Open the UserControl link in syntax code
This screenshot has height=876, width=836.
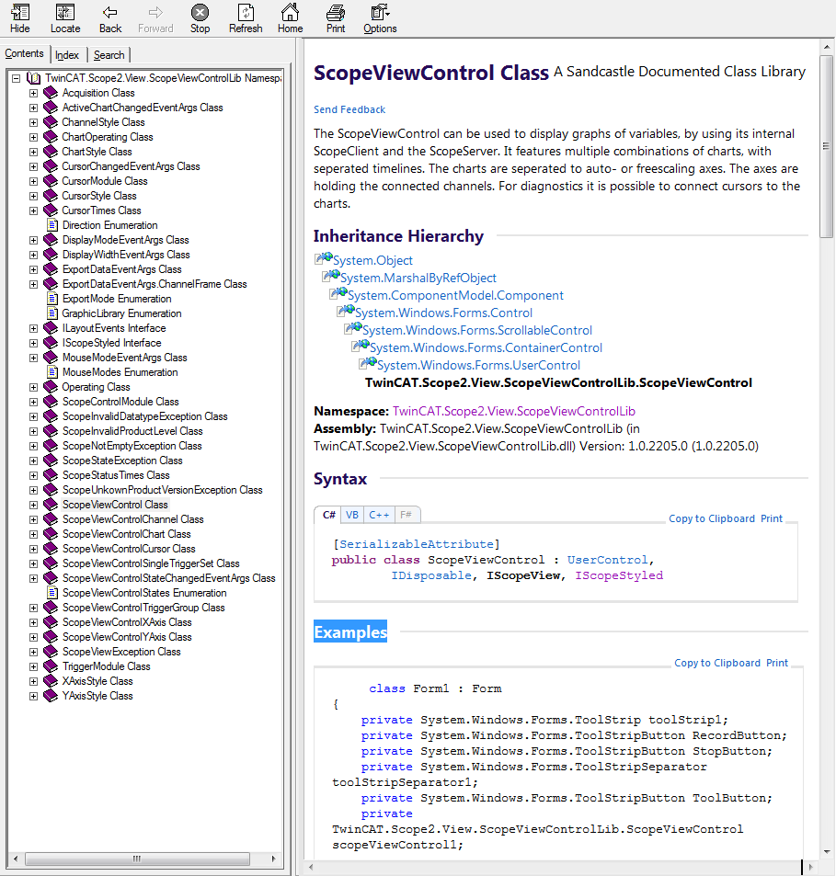607,560
